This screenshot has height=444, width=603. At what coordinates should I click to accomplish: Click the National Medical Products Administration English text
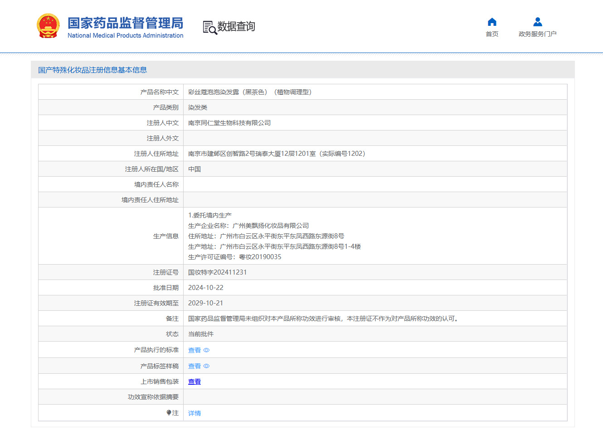click(x=125, y=36)
